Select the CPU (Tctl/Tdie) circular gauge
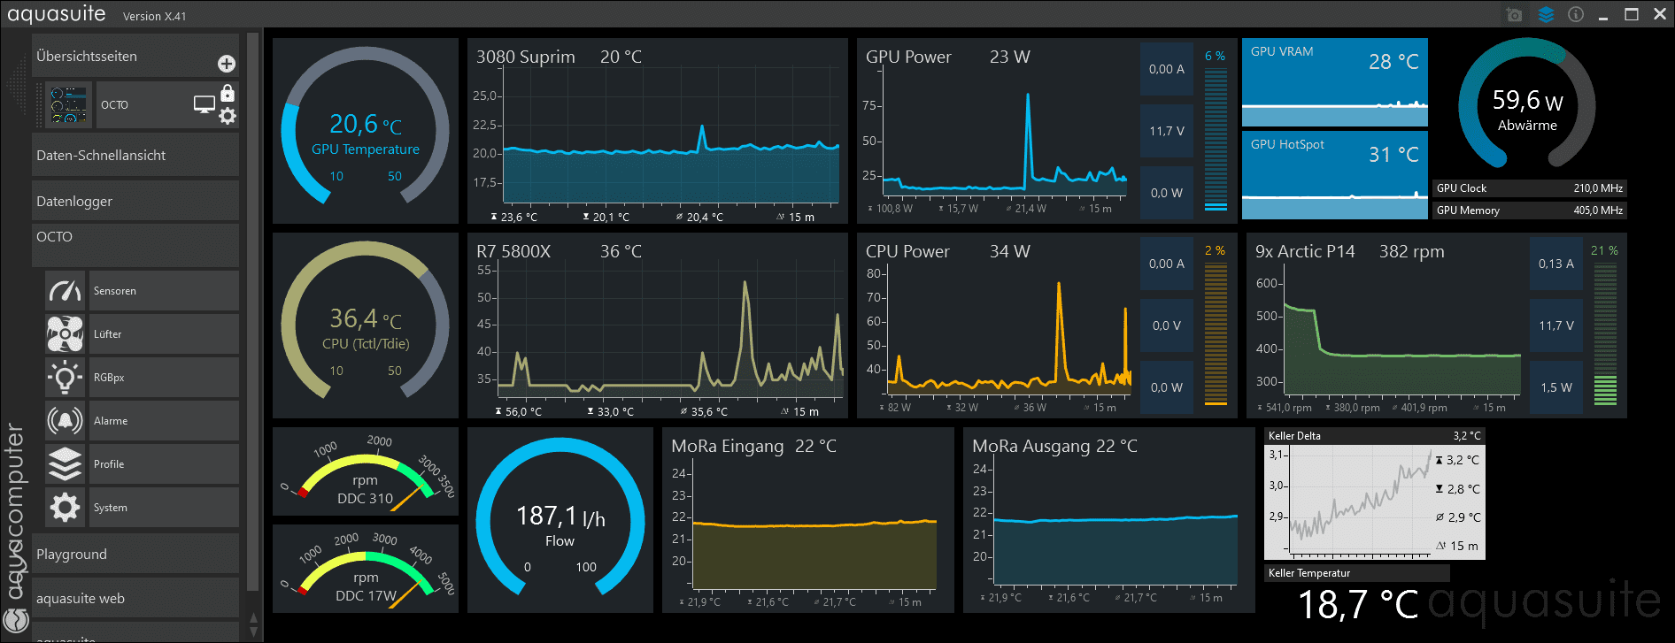Screen dimensions: 1675x643 pos(366,325)
